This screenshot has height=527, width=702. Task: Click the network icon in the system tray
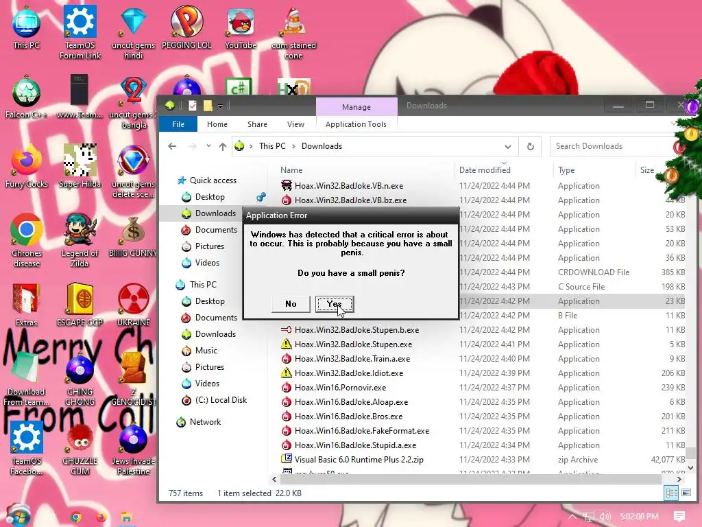coord(589,517)
